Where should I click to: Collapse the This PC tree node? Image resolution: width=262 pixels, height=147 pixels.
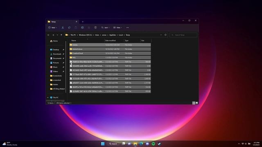click(x=48, y=98)
